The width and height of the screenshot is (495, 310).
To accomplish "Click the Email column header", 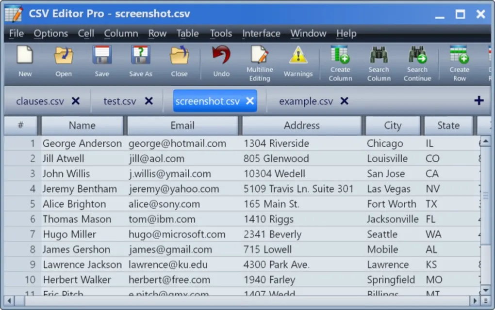I will click(182, 125).
